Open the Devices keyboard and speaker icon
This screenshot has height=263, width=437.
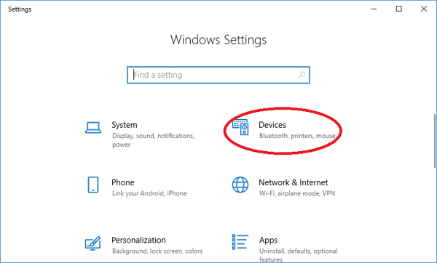[240, 128]
